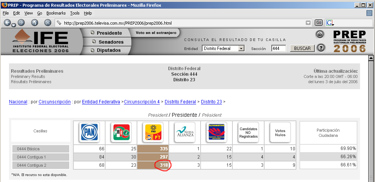Screen dimensions: 375x182
Task: Click the BUSCAR button
Action: tap(302, 48)
